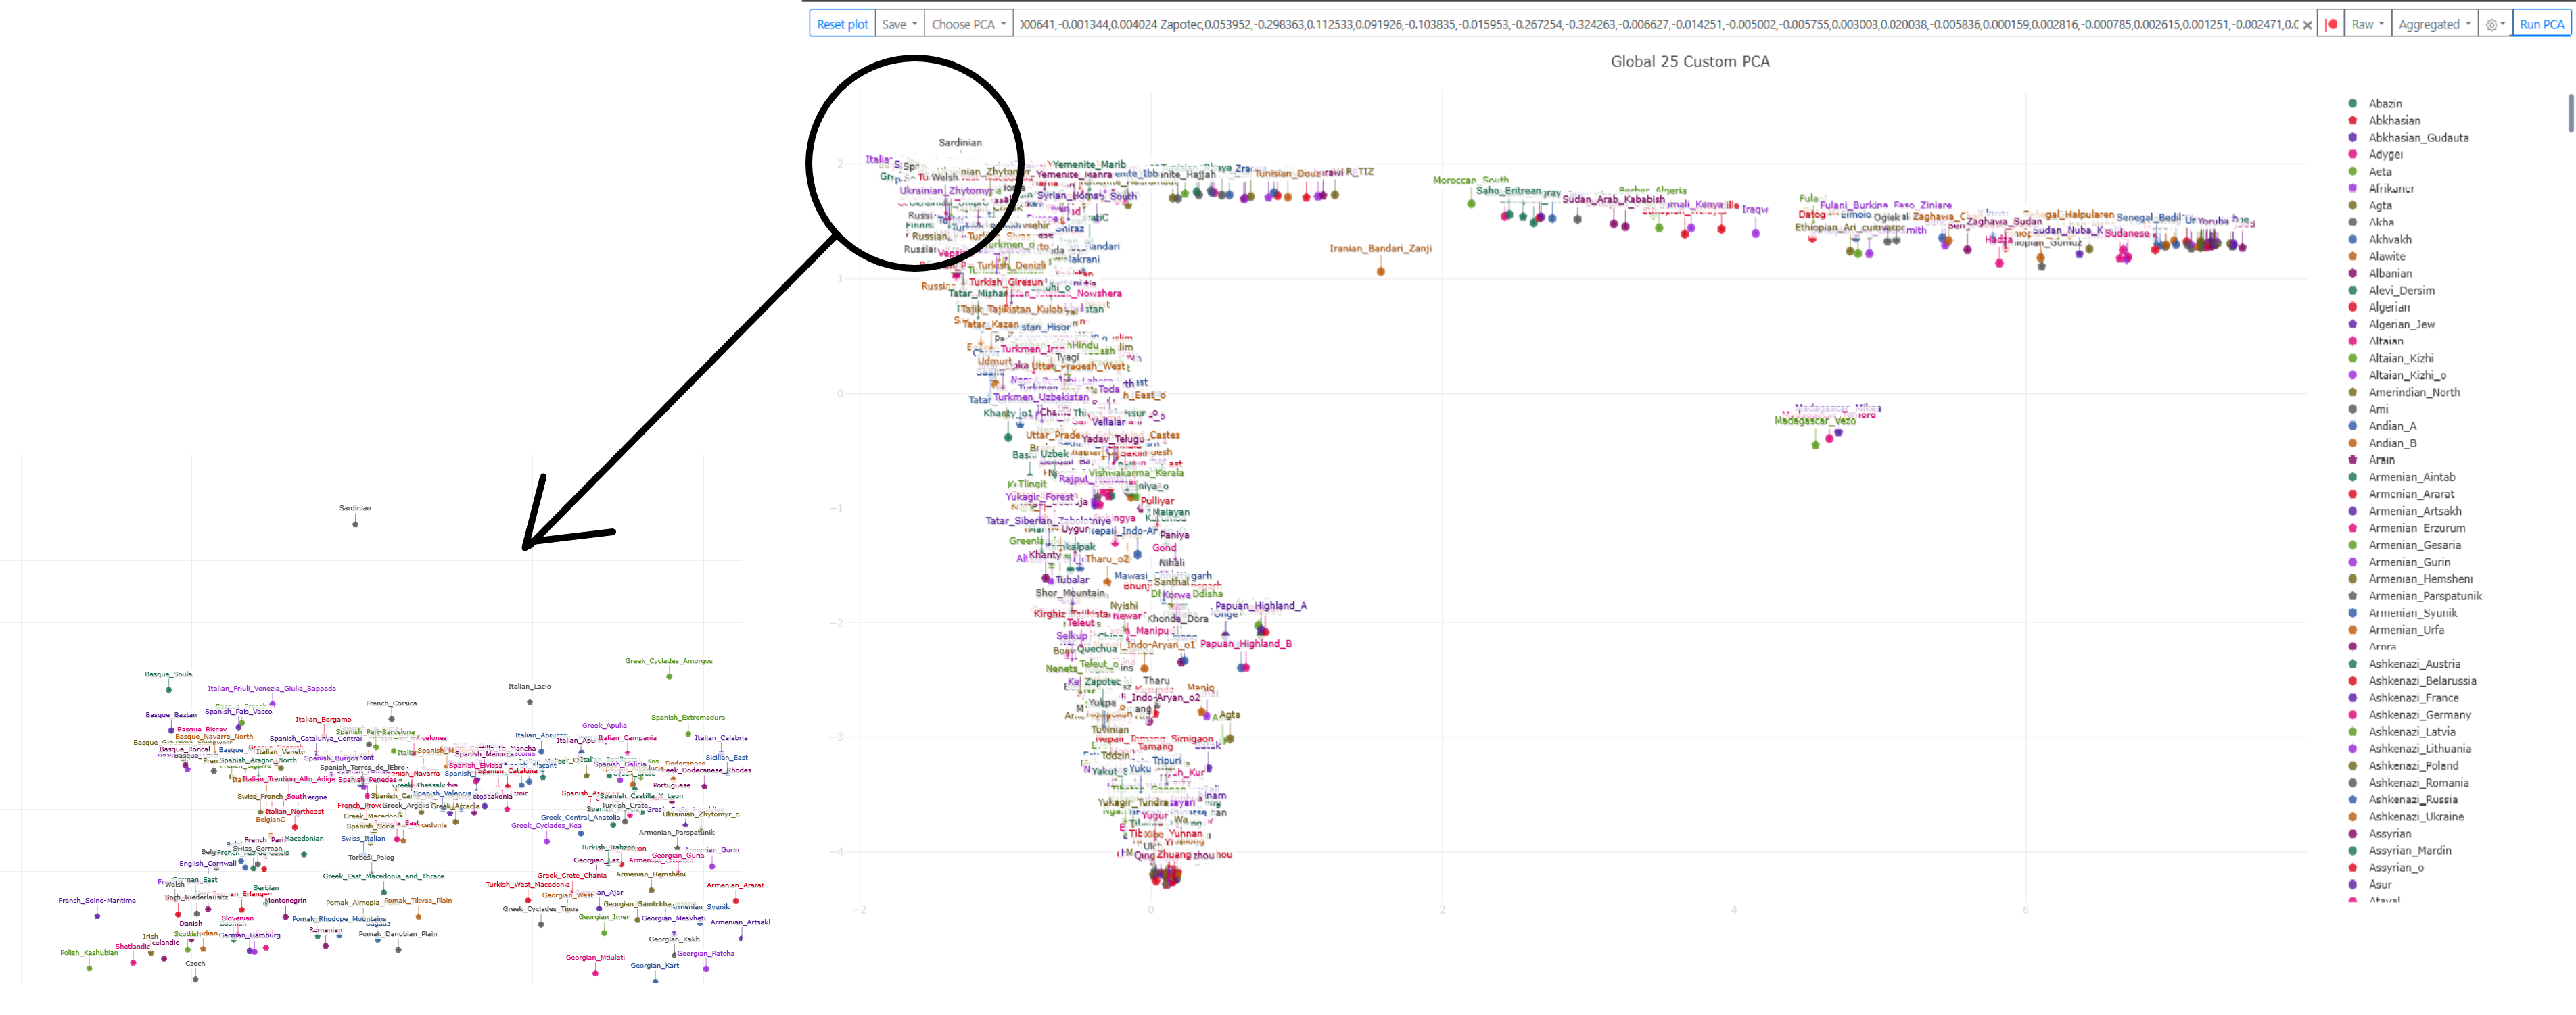
Task: Click the Andian_A legend marker icon
Action: [x=2353, y=426]
